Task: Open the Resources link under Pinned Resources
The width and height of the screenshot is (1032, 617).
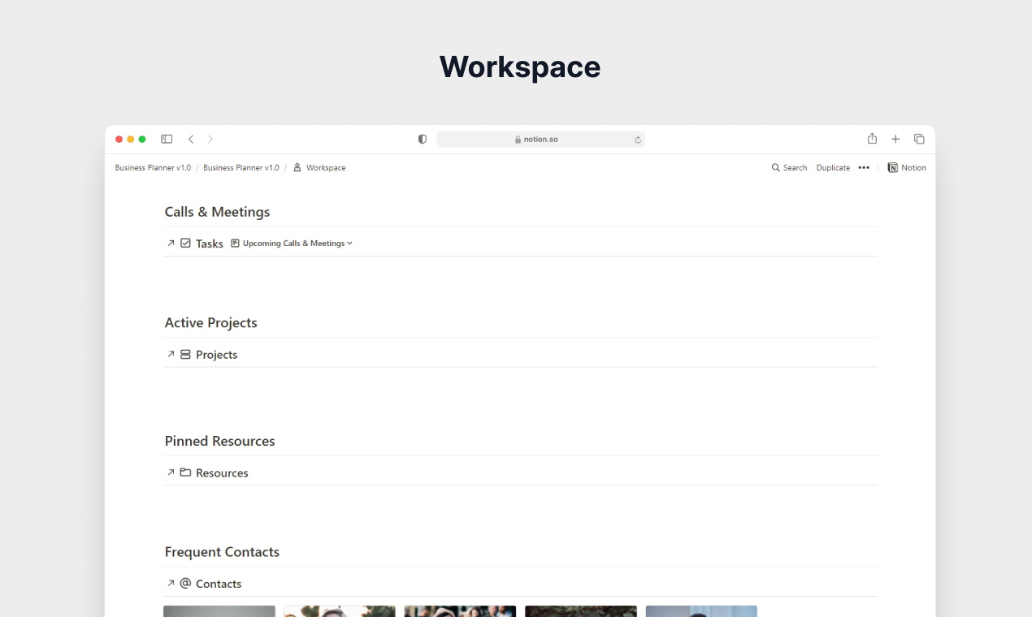Action: (222, 472)
